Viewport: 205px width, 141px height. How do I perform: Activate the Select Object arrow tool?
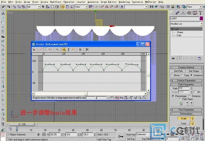point(43,7)
